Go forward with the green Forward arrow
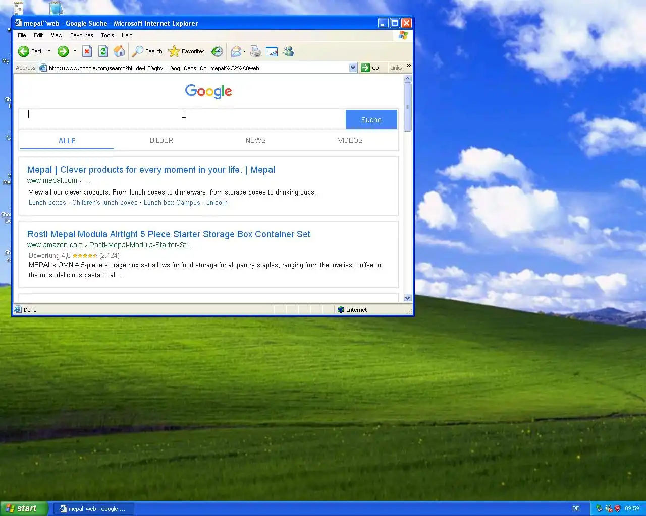Screen dimensions: 646x516 63,51
